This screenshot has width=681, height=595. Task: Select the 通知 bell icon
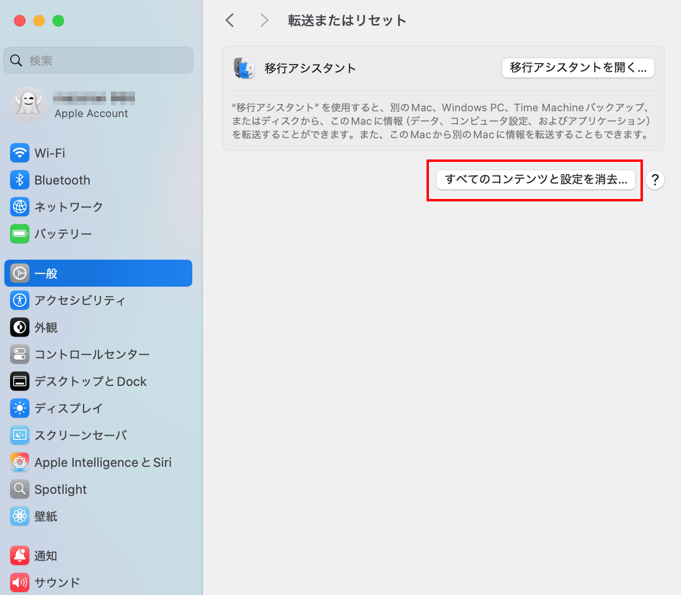click(x=20, y=556)
